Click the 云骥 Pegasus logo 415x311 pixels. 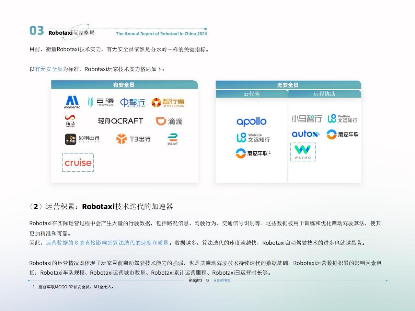[x=101, y=102]
